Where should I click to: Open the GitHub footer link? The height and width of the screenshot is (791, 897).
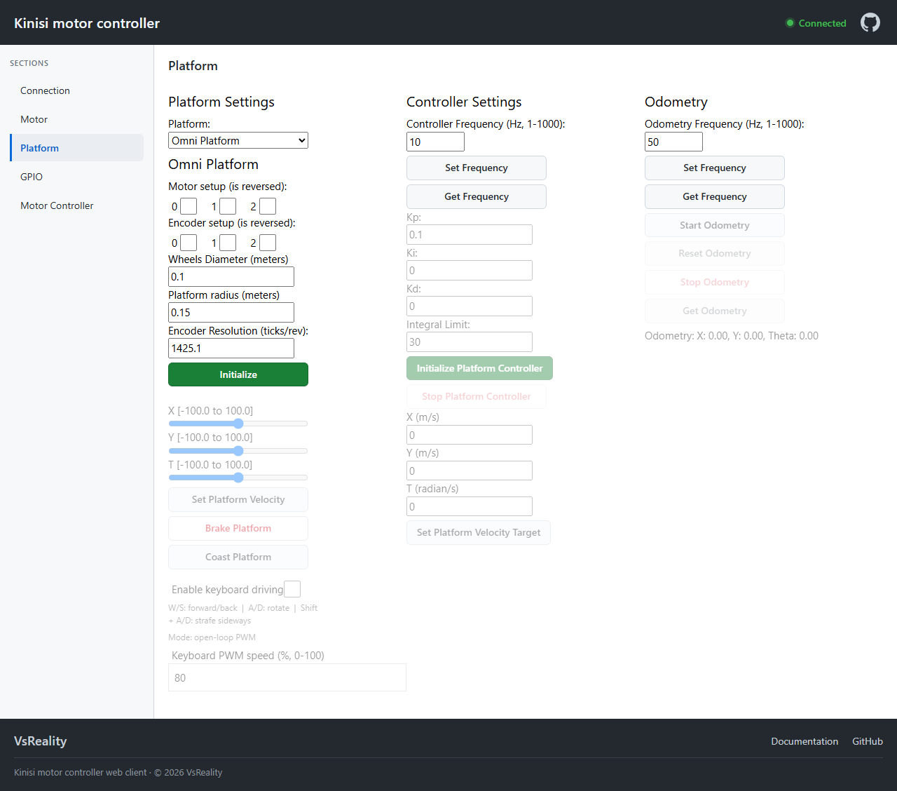[x=868, y=741]
